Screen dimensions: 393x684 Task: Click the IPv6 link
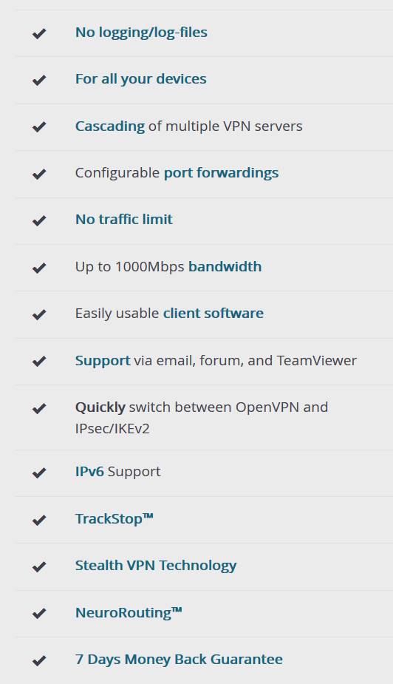(x=89, y=472)
